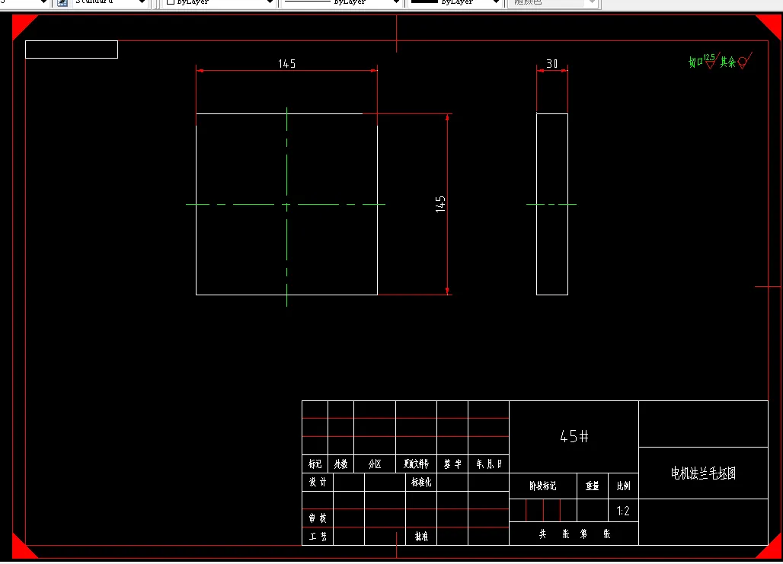Select the 设计 label

(x=318, y=482)
